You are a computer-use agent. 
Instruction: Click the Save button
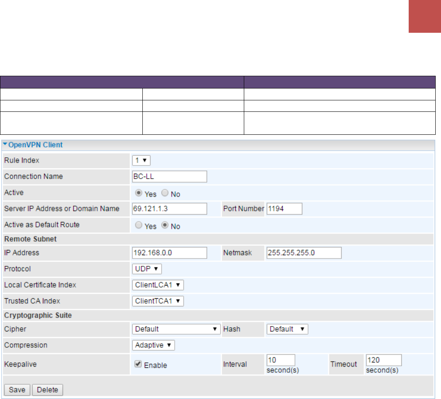click(x=17, y=390)
